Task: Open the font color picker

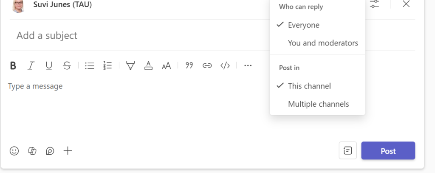Action: point(148,65)
